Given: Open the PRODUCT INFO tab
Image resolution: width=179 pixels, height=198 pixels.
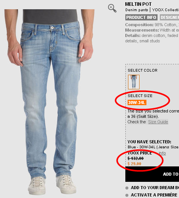Looking at the screenshot, I should (141, 17).
